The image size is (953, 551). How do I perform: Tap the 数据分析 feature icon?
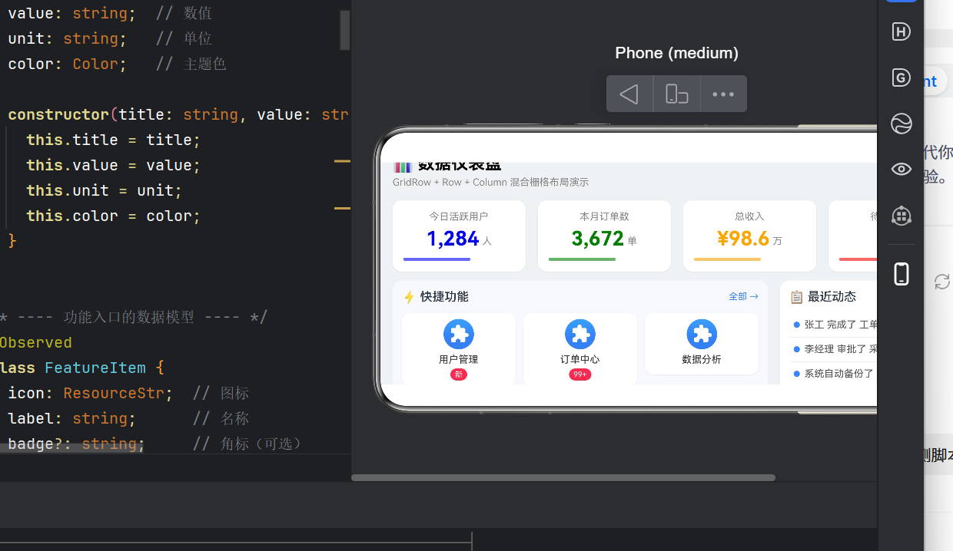702,335
